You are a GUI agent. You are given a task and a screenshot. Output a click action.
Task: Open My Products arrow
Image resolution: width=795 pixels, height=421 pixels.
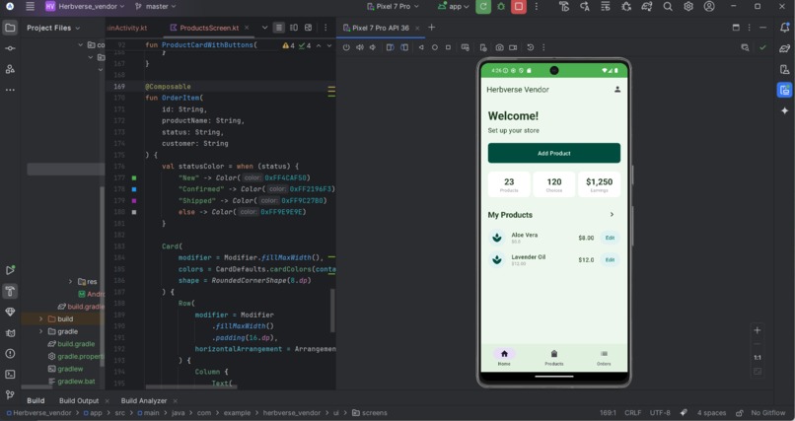click(612, 215)
